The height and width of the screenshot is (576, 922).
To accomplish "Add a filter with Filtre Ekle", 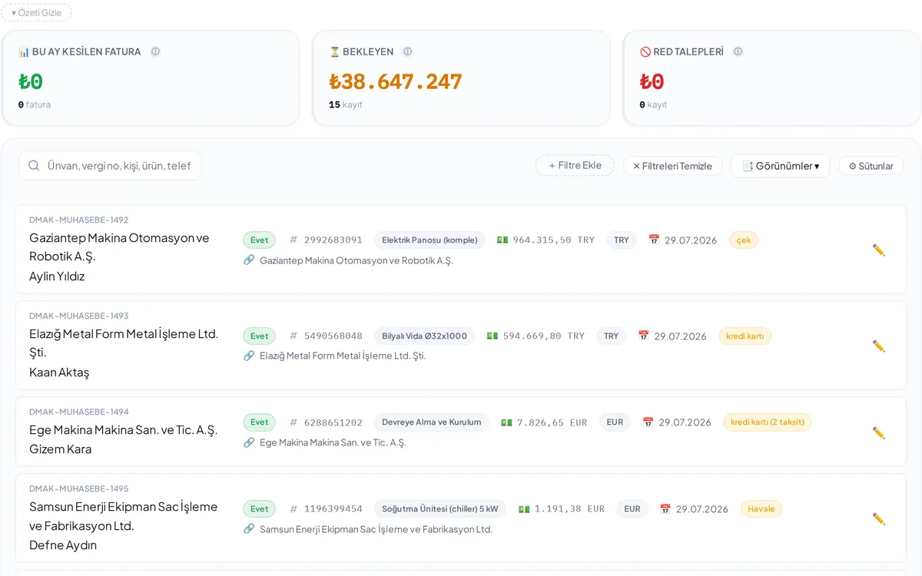I will [575, 165].
